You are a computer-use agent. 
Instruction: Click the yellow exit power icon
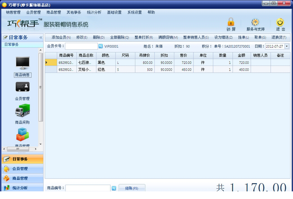pos(280,22)
